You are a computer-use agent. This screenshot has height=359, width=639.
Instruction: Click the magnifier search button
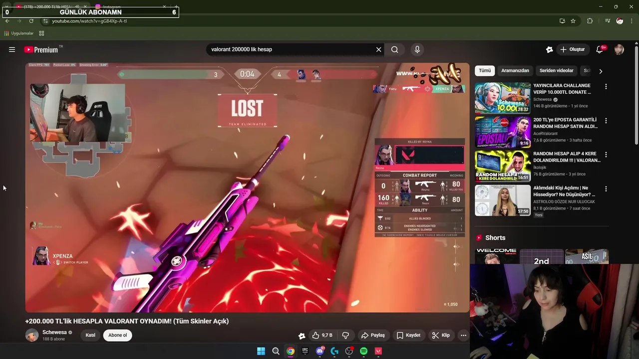[394, 49]
